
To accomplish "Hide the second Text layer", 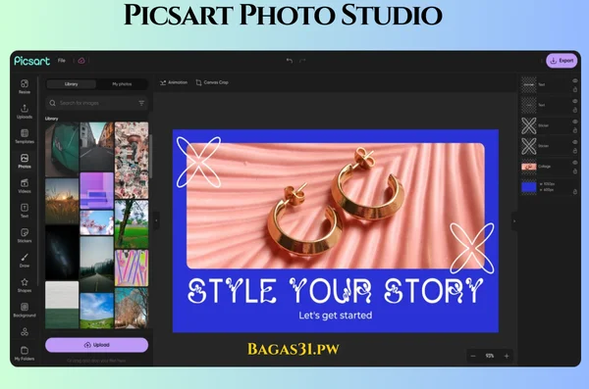I will [x=574, y=101].
